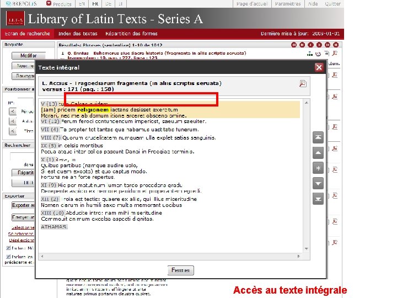Click the Modifier query button
This screenshot has width=397, height=298.
29,56
